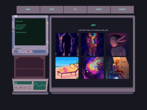Click the orange sticker on computer frame

pyautogui.click(x=47, y=23)
